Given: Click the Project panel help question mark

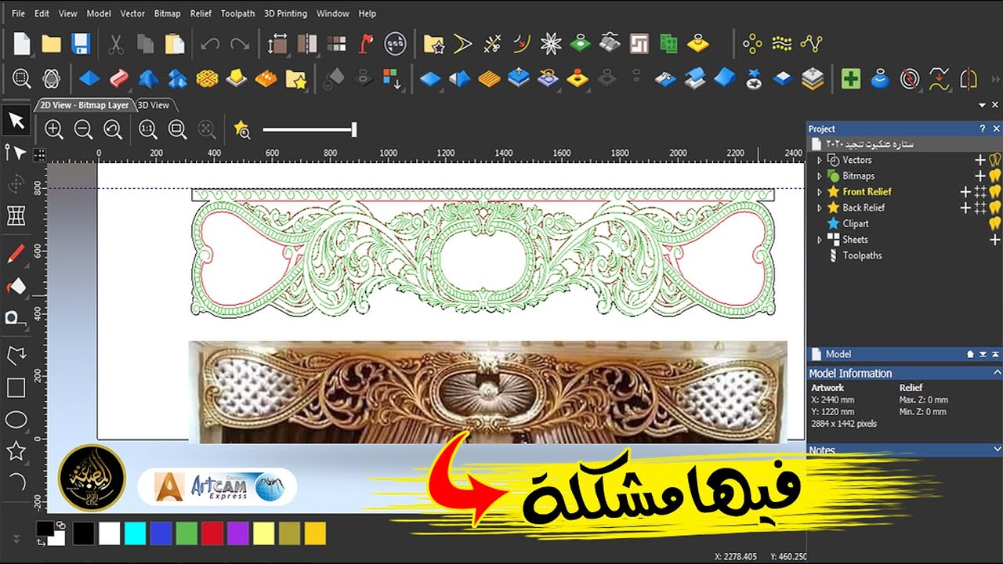Looking at the screenshot, I should coord(983,128).
